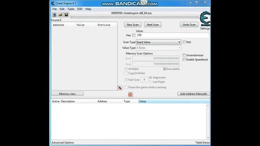Click Add Address Manually button

click(193, 94)
